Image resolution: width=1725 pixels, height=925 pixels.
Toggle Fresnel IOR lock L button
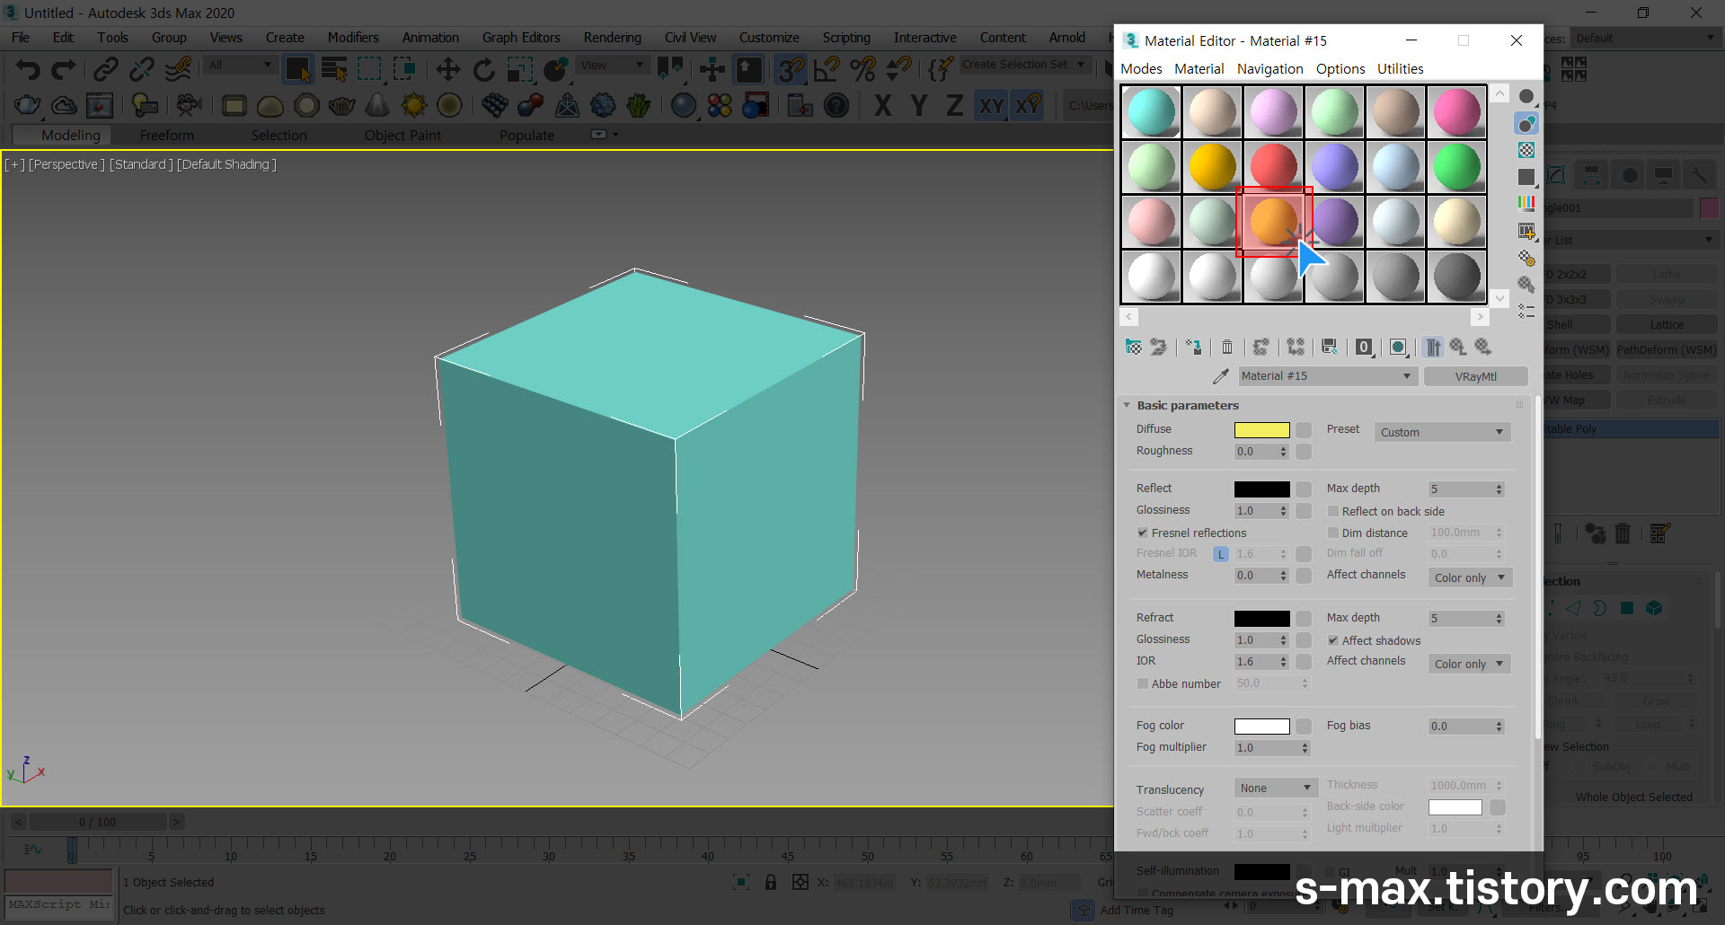pyautogui.click(x=1221, y=554)
